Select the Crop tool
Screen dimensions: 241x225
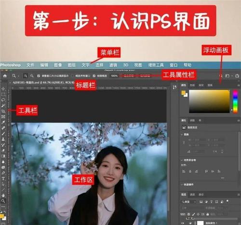3,111
